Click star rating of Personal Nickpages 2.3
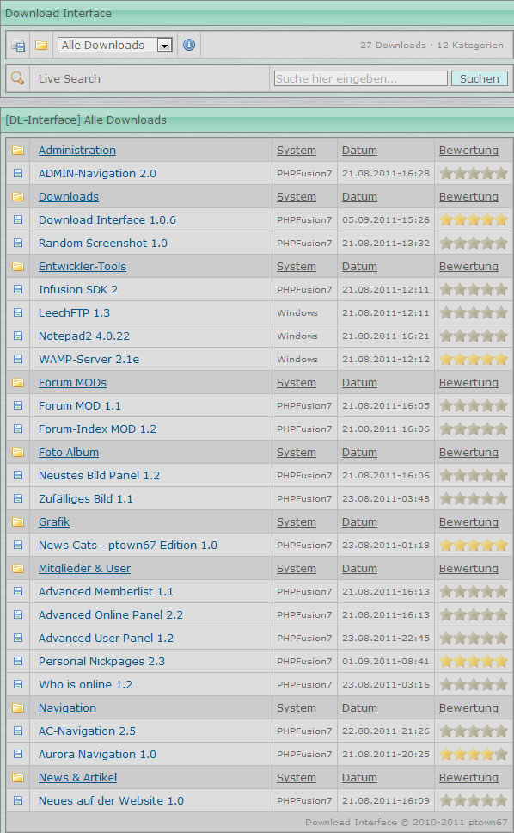The image size is (514, 833). 474,661
